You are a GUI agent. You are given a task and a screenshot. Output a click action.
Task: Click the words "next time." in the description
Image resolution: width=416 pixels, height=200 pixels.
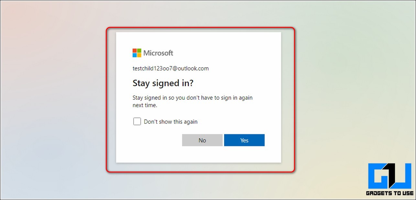coord(145,106)
